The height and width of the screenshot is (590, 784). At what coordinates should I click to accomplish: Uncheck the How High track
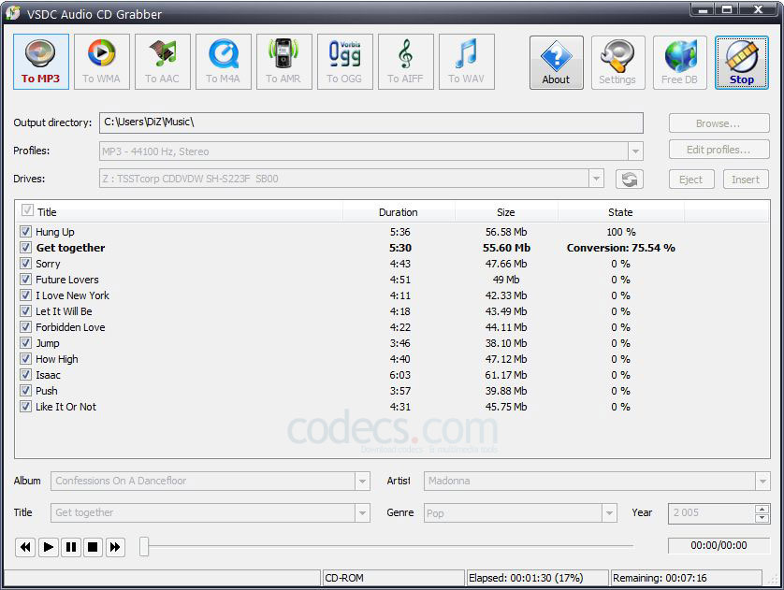click(25, 359)
